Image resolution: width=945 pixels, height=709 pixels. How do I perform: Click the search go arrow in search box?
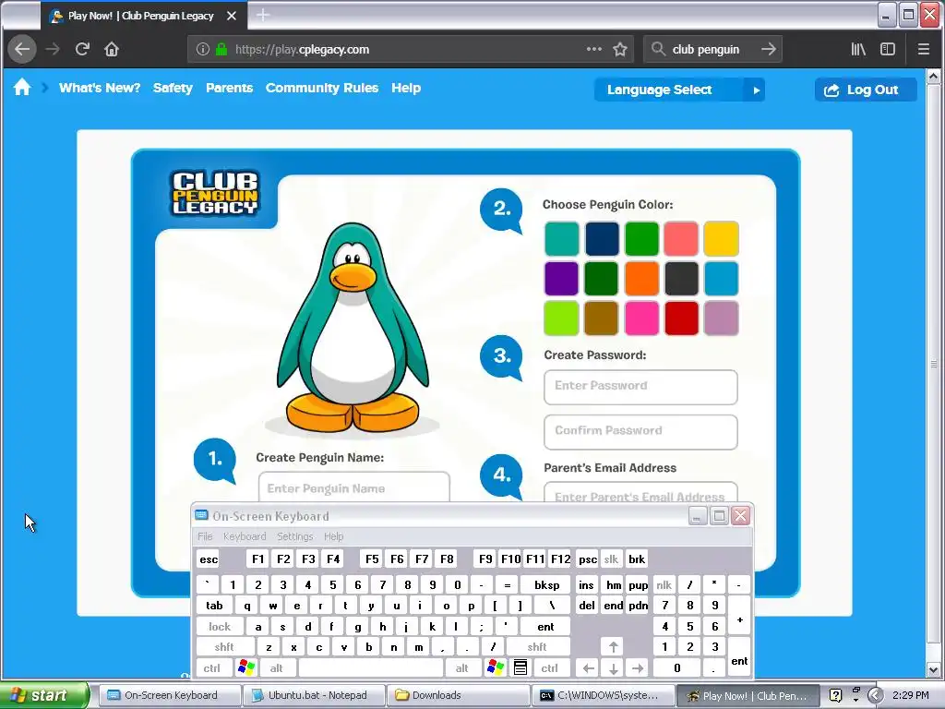[769, 49]
